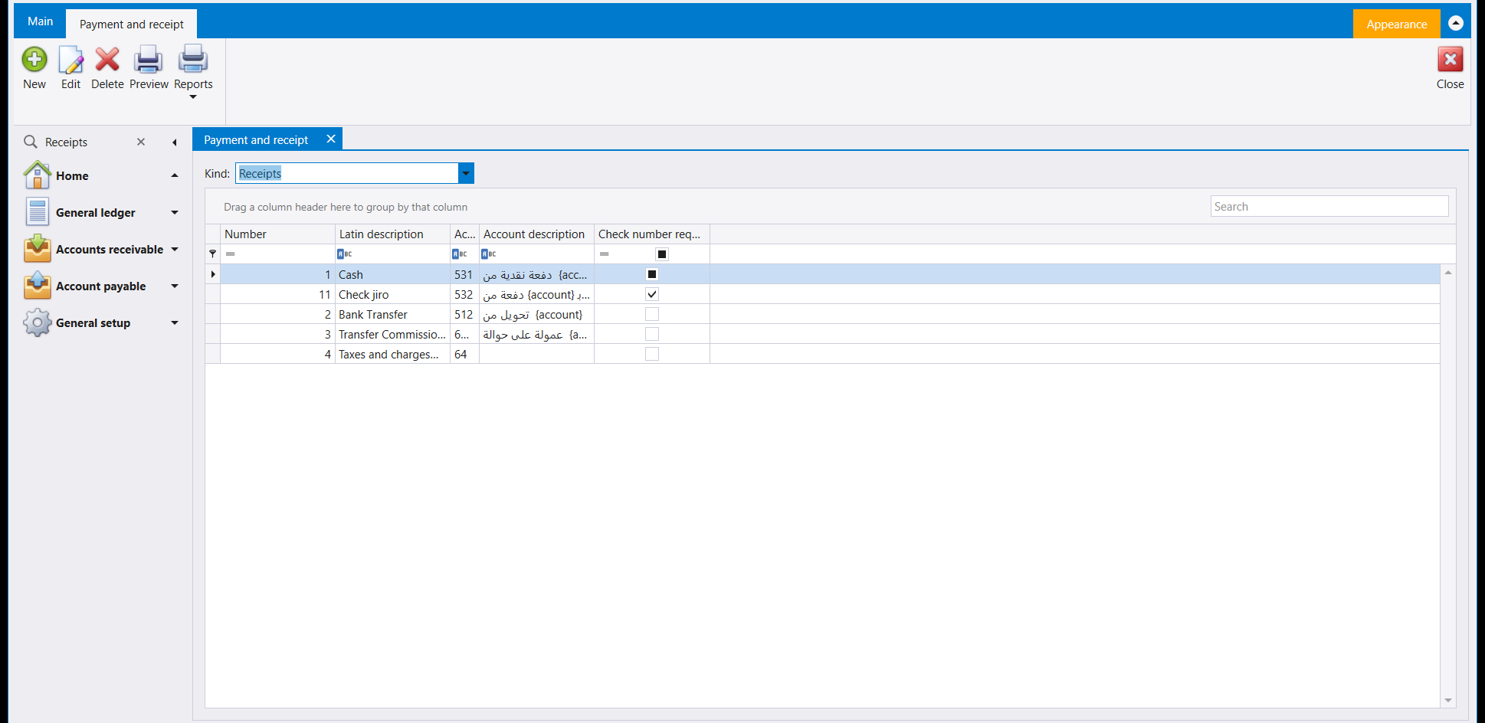Open the Reports printer menu
Image resolution: width=1485 pixels, height=723 pixels.
(x=193, y=60)
